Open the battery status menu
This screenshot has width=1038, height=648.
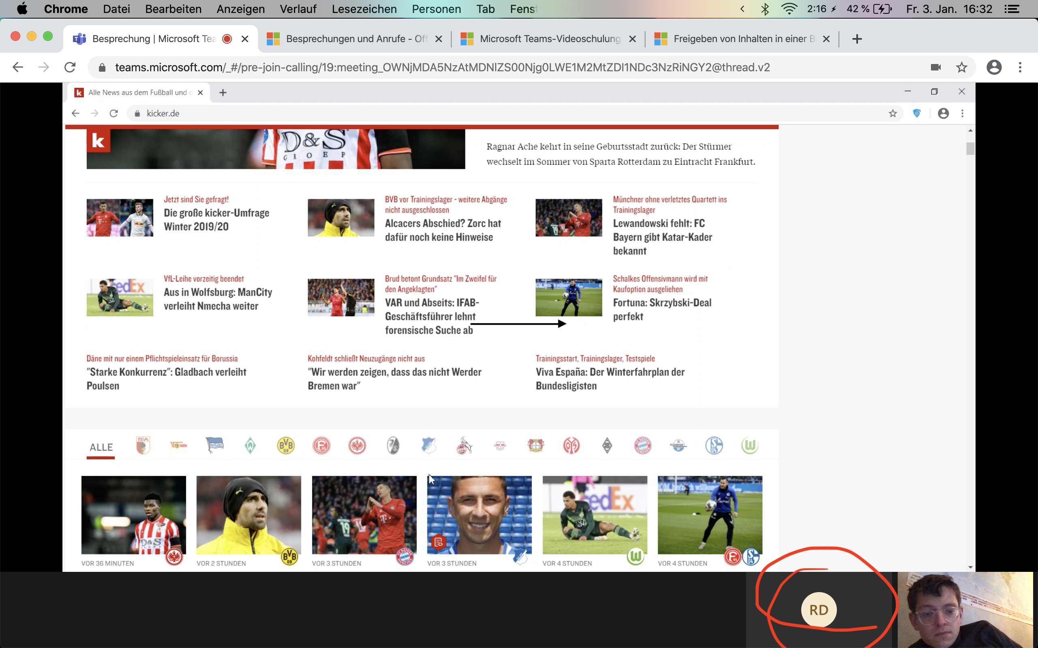point(869,9)
